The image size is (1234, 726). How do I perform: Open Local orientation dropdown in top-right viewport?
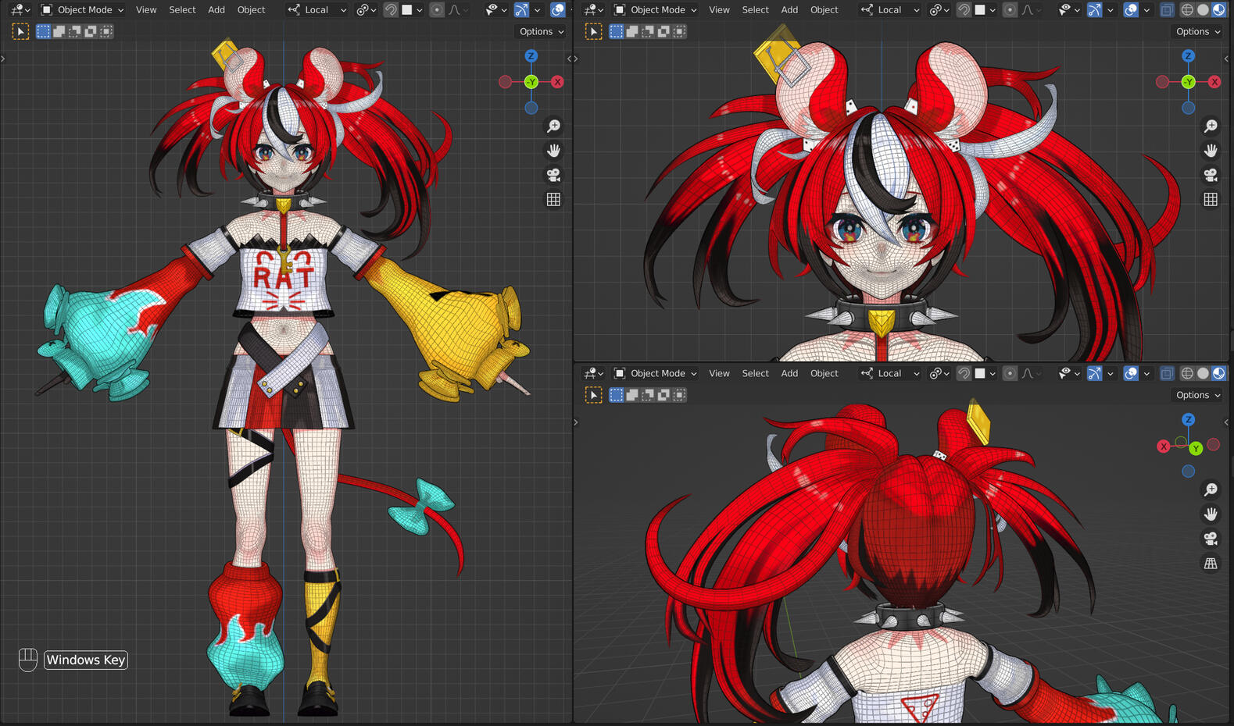889,10
